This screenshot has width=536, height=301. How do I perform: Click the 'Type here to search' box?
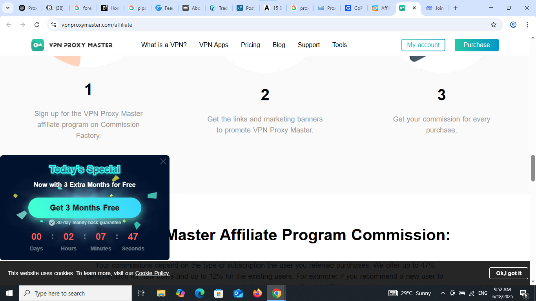click(75, 293)
